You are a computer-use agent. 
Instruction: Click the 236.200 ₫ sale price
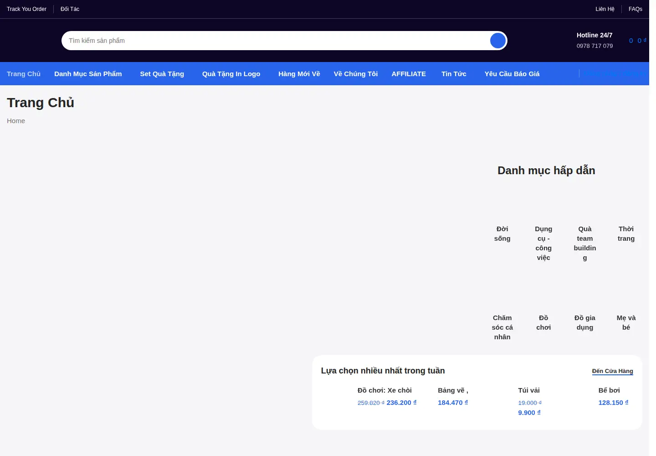[x=401, y=403]
